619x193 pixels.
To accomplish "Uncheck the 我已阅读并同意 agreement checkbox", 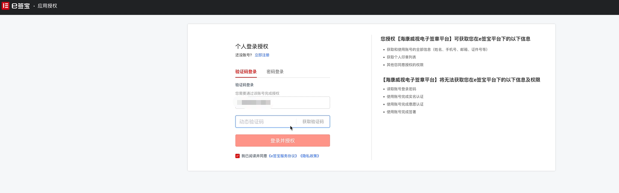I will (237, 156).
